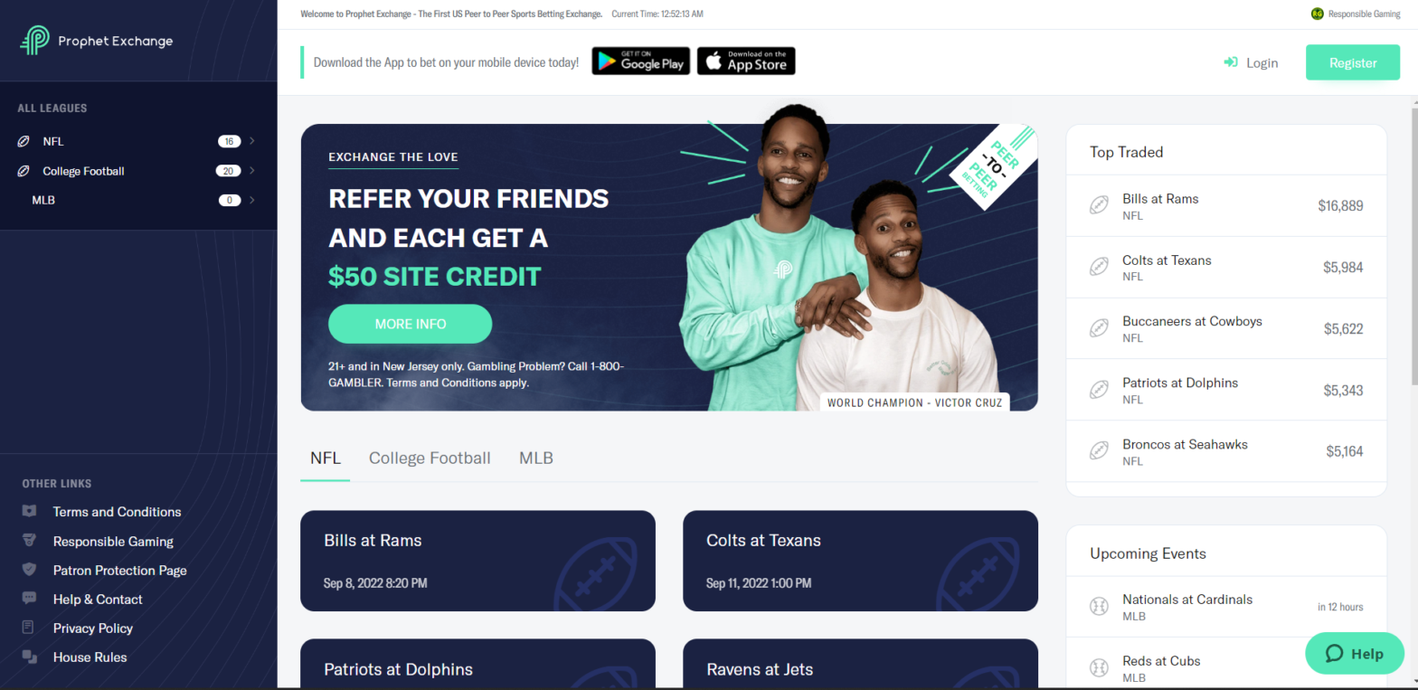
Task: Expand the NFL league chevron
Action: (x=251, y=141)
